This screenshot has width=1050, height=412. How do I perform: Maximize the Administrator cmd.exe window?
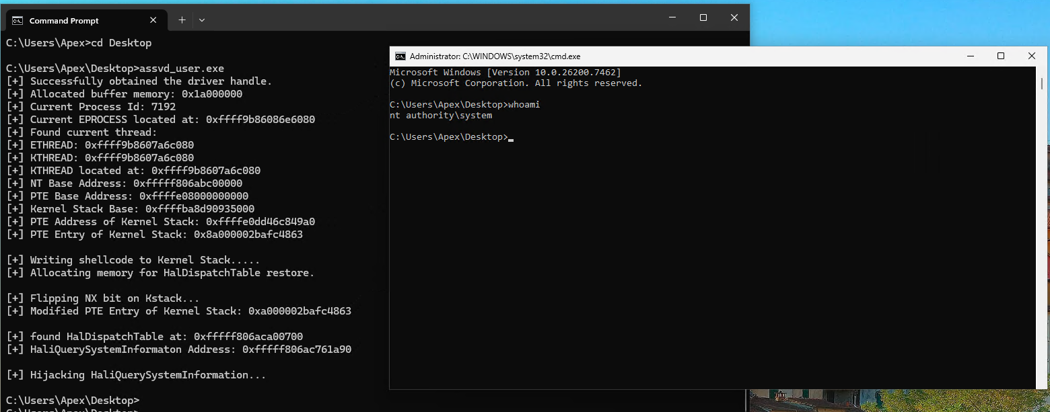tap(1001, 56)
